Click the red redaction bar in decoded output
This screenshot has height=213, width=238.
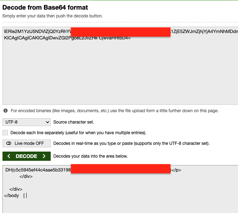[121, 169]
